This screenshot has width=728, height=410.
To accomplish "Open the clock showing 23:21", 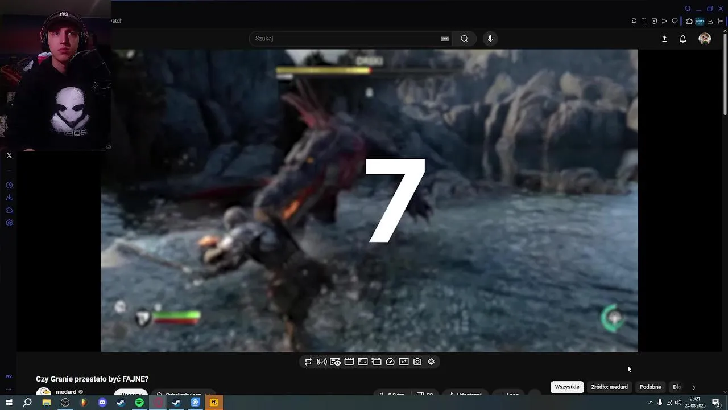I will (695, 403).
